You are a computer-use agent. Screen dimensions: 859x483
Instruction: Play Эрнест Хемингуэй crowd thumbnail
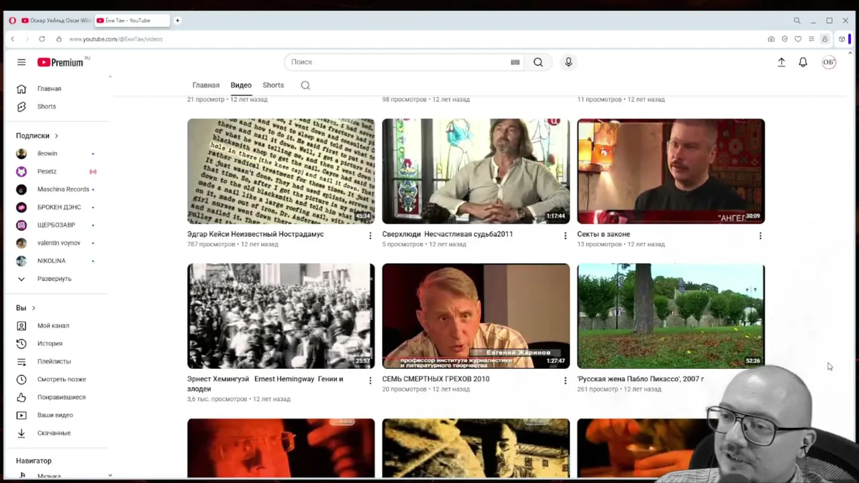pyautogui.click(x=281, y=316)
